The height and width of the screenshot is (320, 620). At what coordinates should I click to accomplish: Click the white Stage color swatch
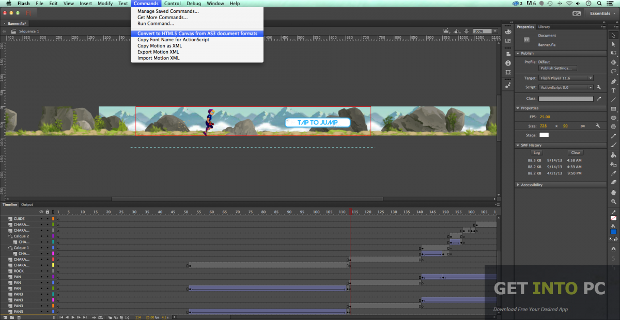pos(544,135)
